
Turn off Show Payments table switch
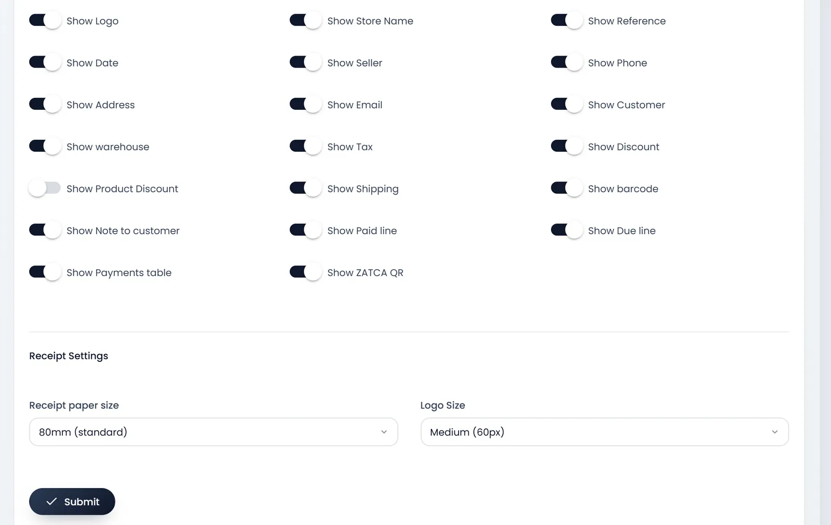point(45,272)
